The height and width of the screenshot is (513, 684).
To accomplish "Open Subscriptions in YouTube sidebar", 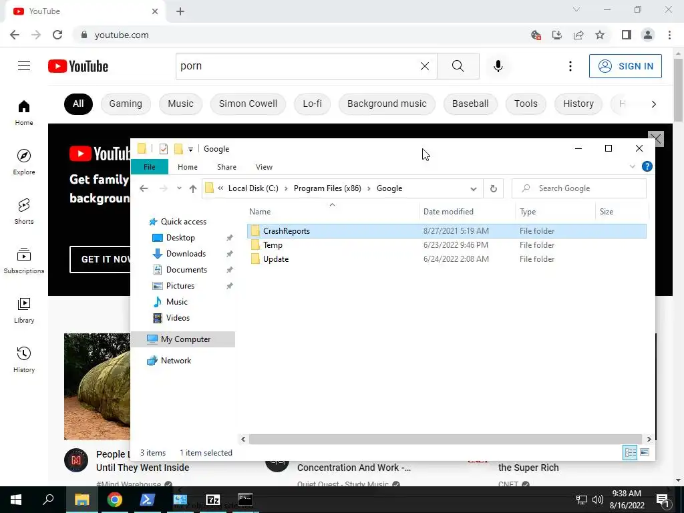I will tap(24, 261).
